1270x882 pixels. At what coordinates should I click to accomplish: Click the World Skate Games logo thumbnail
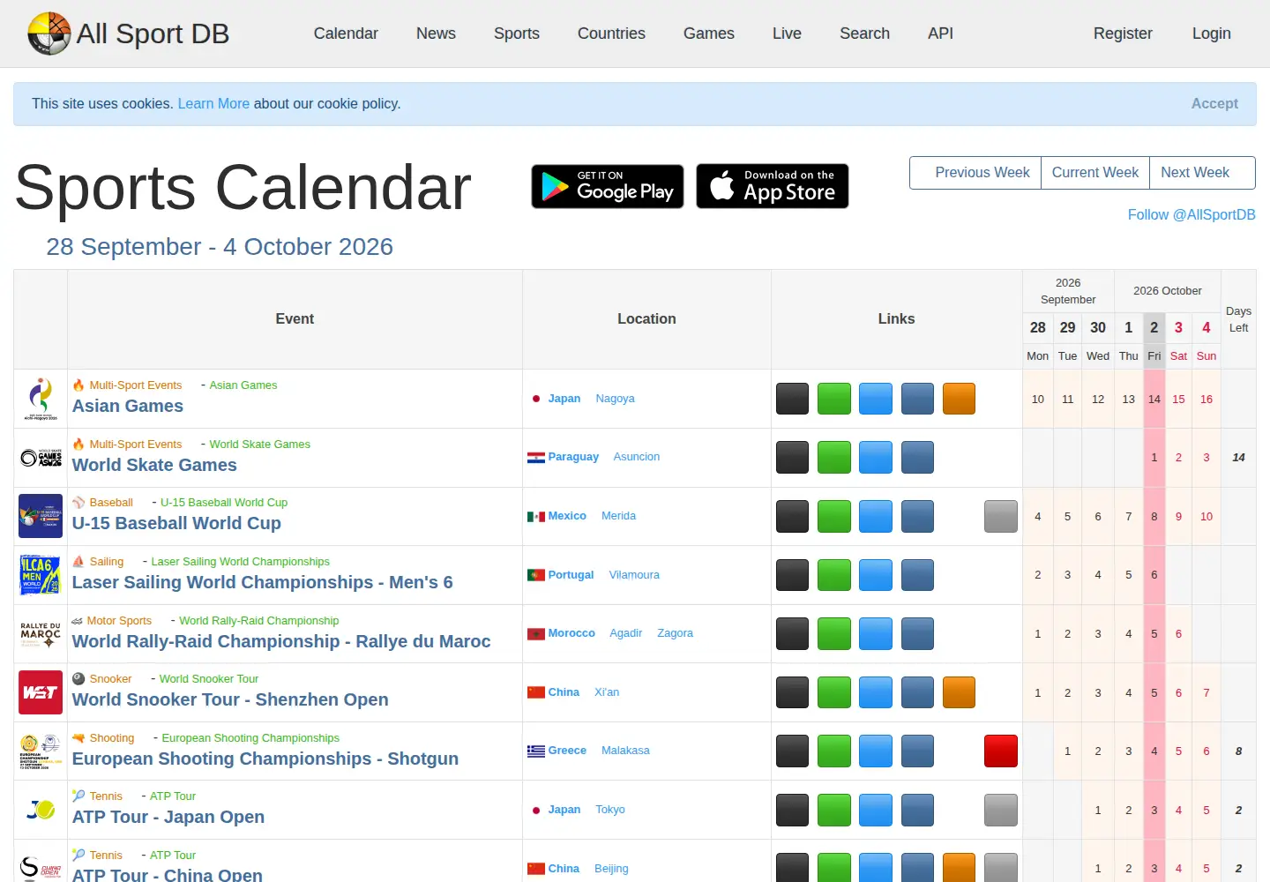[x=41, y=458]
